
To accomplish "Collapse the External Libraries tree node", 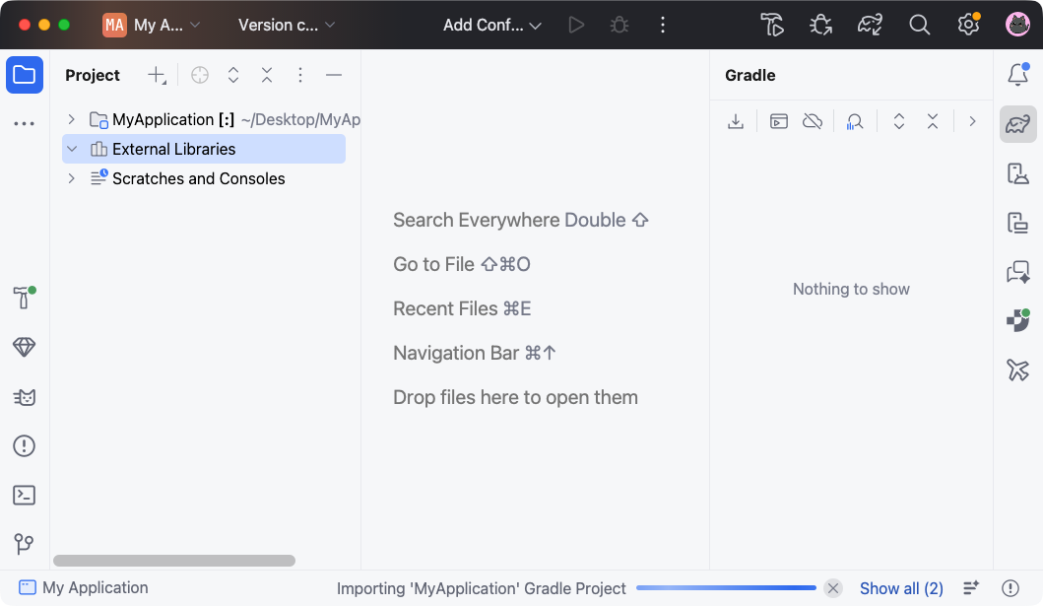I will click(x=71, y=149).
